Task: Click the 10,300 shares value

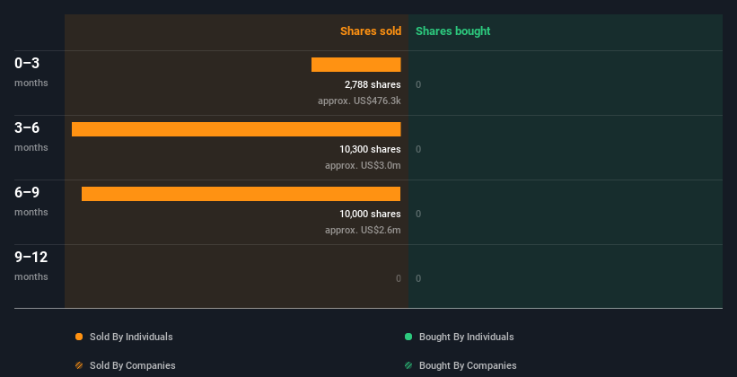Action: click(x=371, y=149)
